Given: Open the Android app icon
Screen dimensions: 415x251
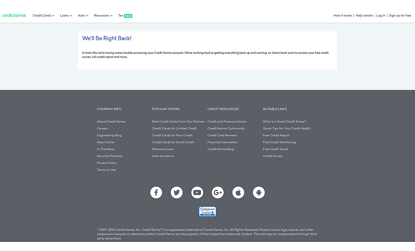Looking at the screenshot, I should 259,192.
